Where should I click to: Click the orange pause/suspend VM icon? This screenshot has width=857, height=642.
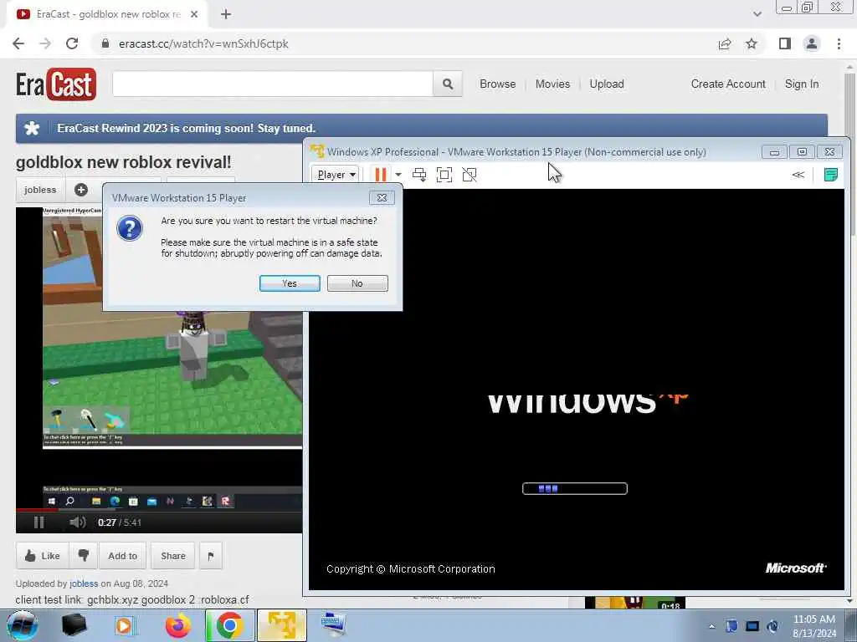(381, 175)
